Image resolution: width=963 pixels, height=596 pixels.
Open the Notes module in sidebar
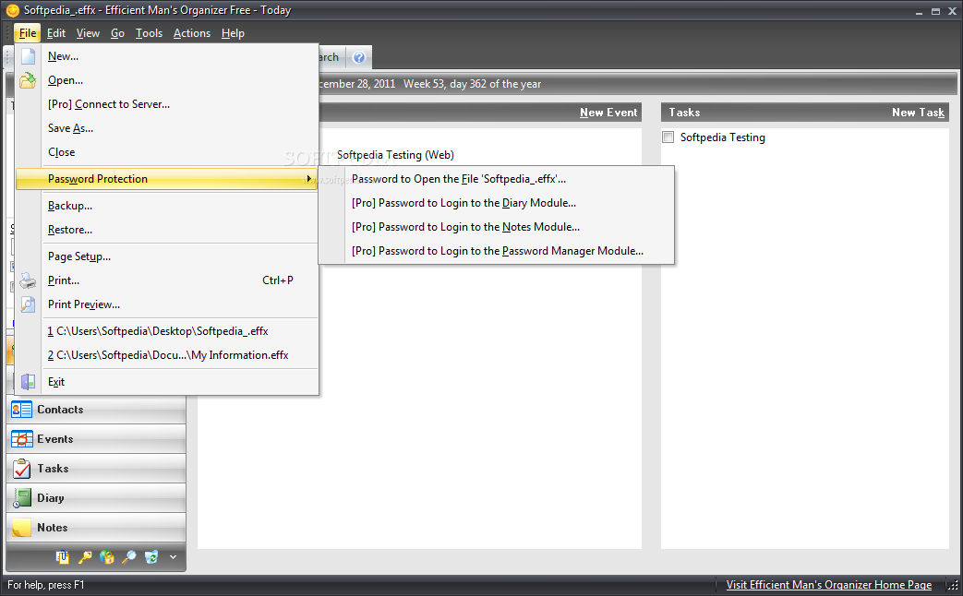[x=96, y=527]
